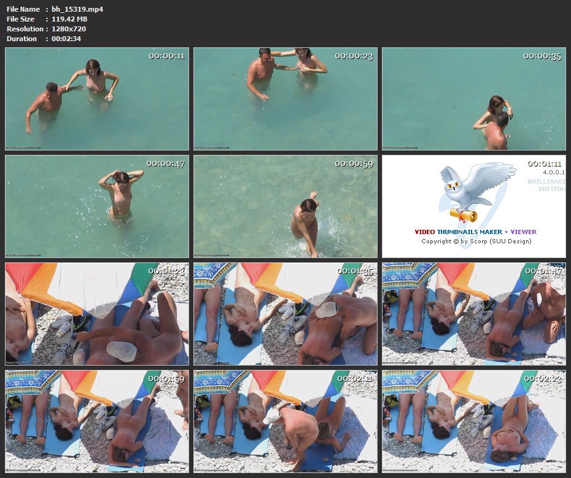Select the frame stamped 00:01:47
This screenshot has width=571, height=478.
tap(473, 314)
